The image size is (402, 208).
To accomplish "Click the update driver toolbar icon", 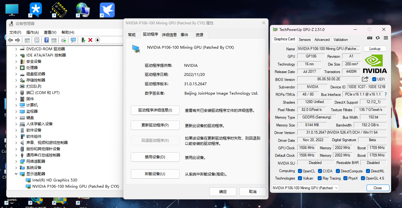I will (x=83, y=40).
